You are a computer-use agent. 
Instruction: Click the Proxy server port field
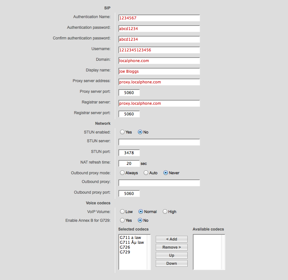[129, 93]
